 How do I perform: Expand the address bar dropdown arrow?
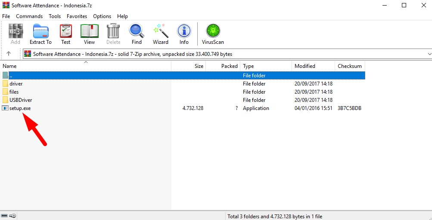(429, 54)
